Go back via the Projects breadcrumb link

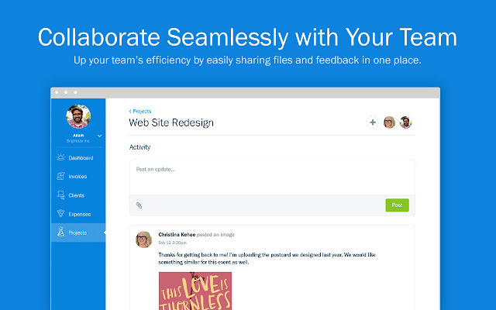click(140, 112)
